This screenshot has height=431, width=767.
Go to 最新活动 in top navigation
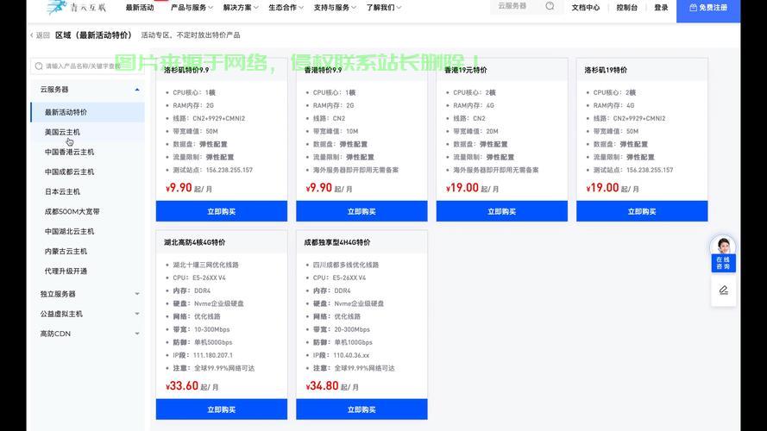tap(139, 8)
